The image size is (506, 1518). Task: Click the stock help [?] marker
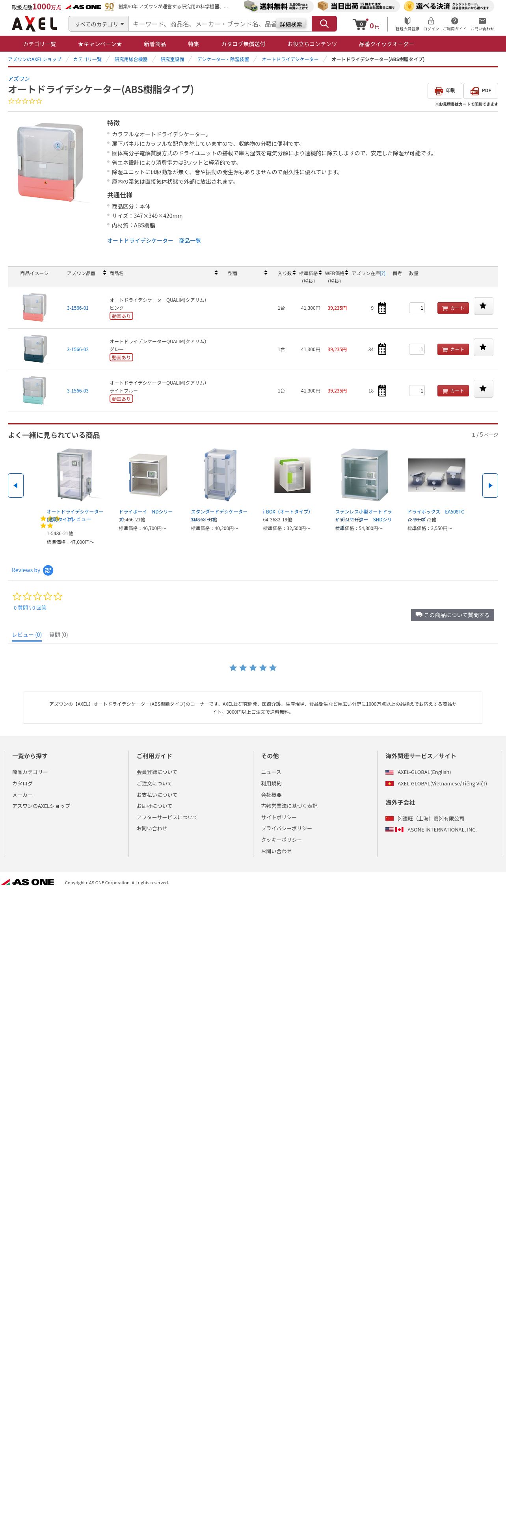[x=382, y=273]
